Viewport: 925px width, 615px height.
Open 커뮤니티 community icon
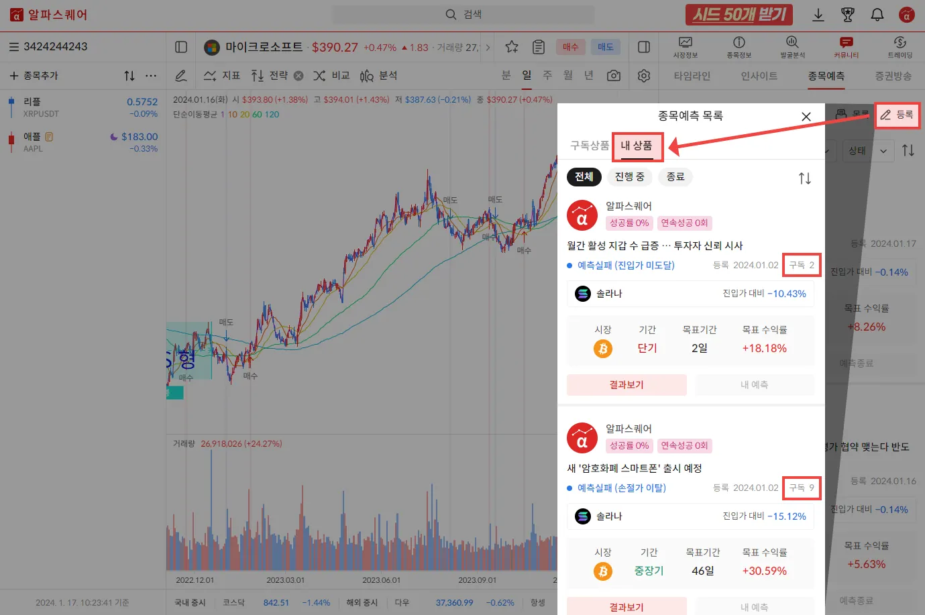[x=847, y=48]
